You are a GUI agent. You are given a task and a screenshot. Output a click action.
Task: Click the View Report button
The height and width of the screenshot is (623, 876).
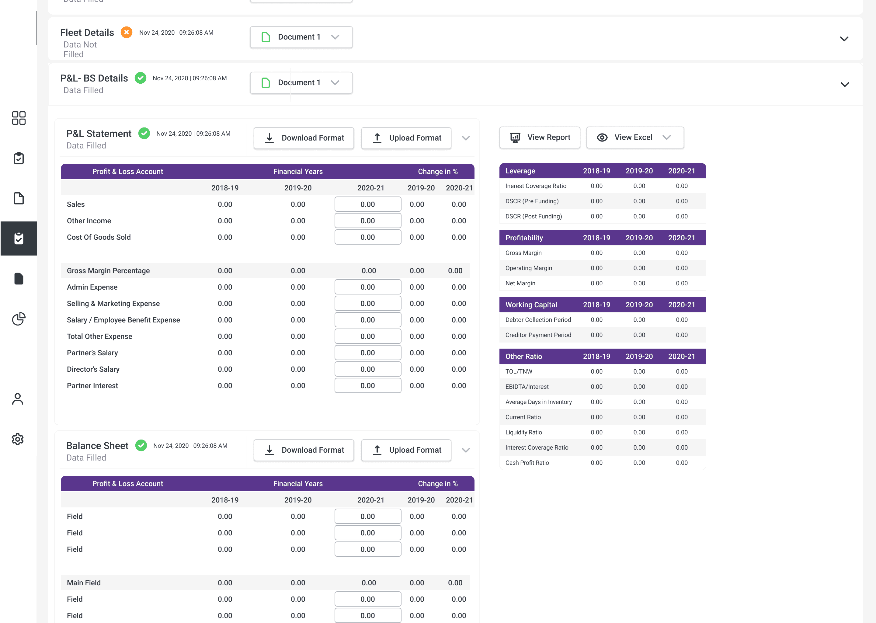[540, 137]
